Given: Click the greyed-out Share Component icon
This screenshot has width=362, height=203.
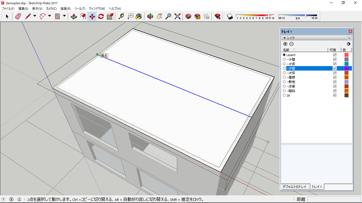Looking at the screenshot, I should [206, 16].
